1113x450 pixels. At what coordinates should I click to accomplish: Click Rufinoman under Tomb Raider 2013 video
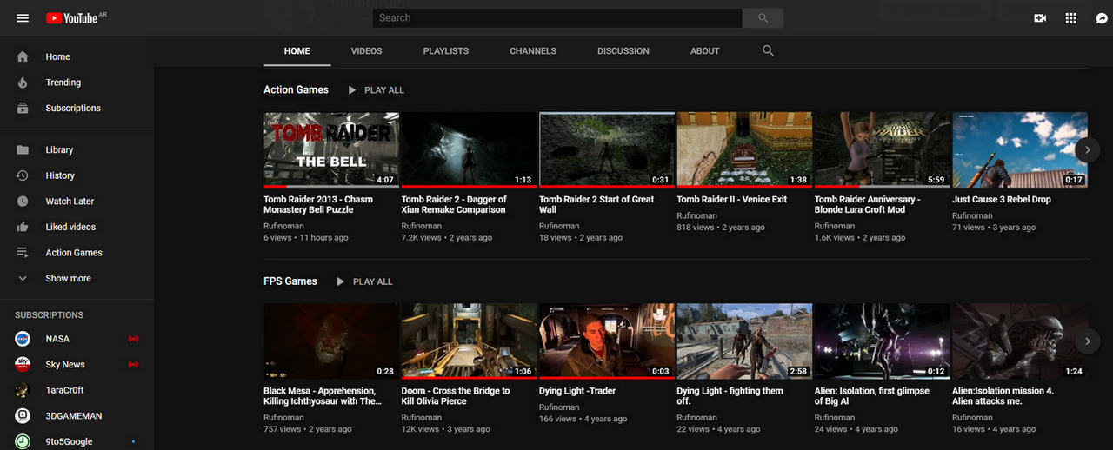point(284,226)
